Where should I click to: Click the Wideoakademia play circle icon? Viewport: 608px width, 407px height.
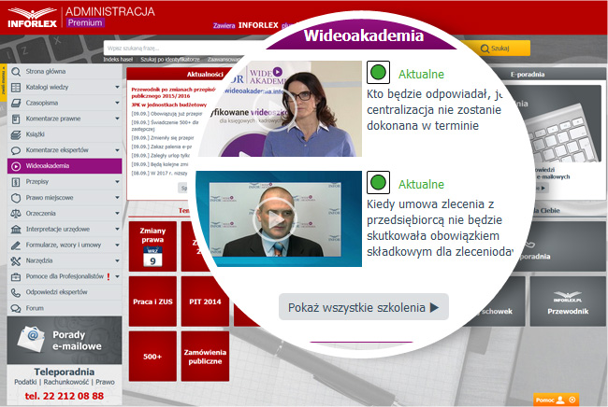(16, 166)
